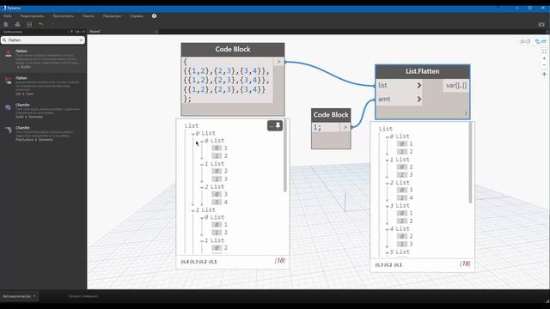
Task: Click the Save toolbar icon
Action: 29,24
